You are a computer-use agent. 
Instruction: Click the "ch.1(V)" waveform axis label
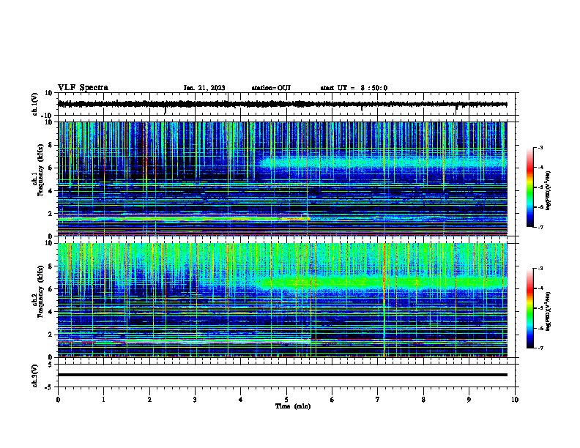[35, 104]
